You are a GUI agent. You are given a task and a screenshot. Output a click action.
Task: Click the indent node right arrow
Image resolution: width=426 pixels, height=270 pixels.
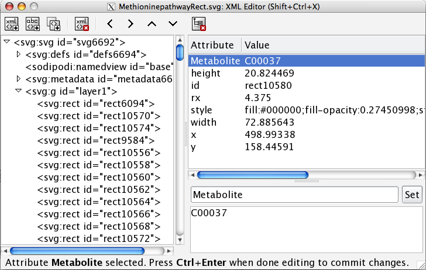(x=130, y=24)
